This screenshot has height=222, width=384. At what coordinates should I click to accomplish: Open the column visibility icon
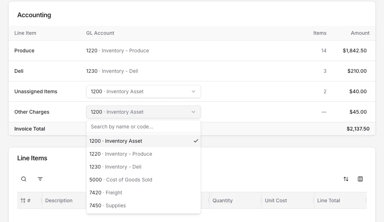(360, 179)
